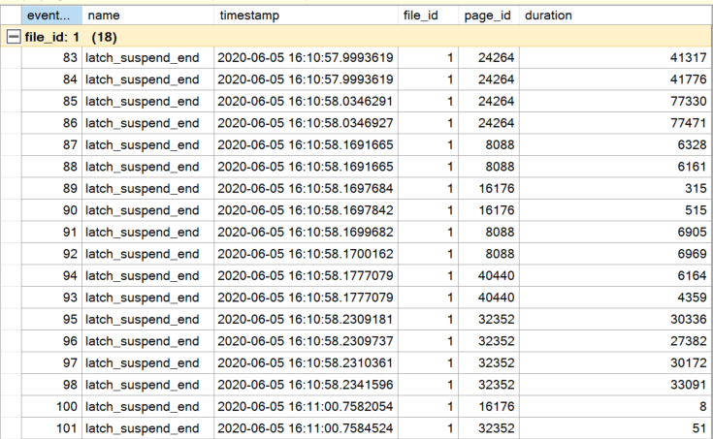Select event number 101
Screen dimensions: 713x439
coord(67,428)
